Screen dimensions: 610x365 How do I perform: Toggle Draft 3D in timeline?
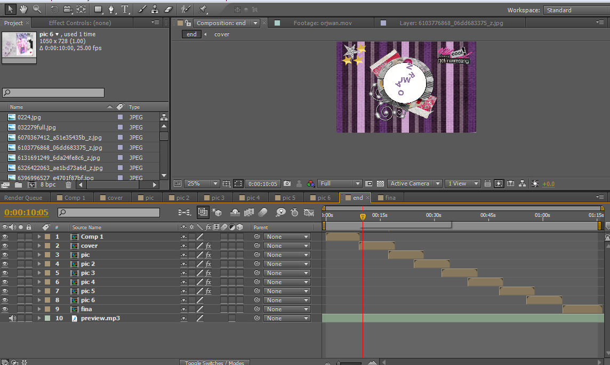(216, 212)
